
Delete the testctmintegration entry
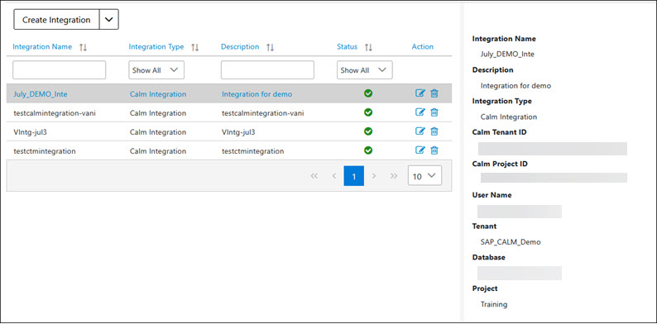tap(434, 150)
